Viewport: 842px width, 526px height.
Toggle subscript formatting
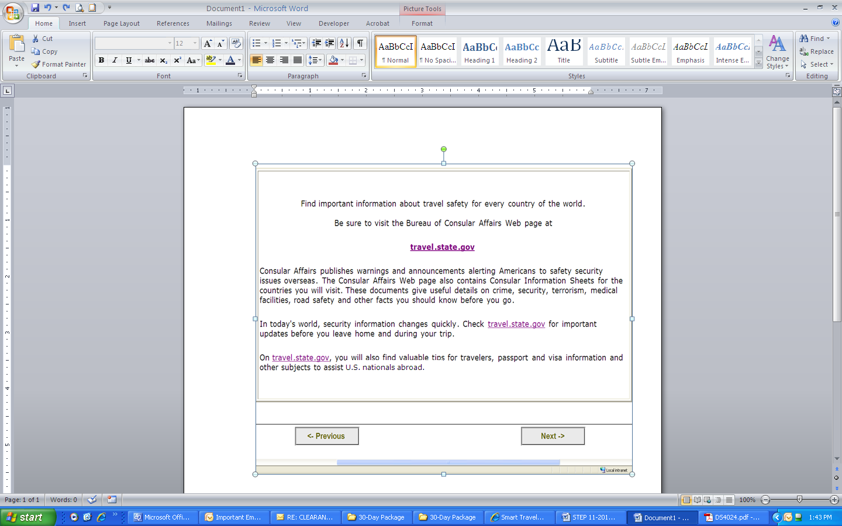point(164,60)
